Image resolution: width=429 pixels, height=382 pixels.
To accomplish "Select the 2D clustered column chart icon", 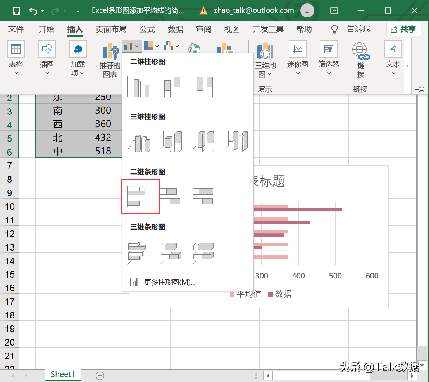I will [139, 86].
